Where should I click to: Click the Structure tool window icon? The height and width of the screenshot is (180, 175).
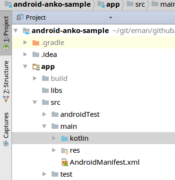pyautogui.click(x=6, y=99)
